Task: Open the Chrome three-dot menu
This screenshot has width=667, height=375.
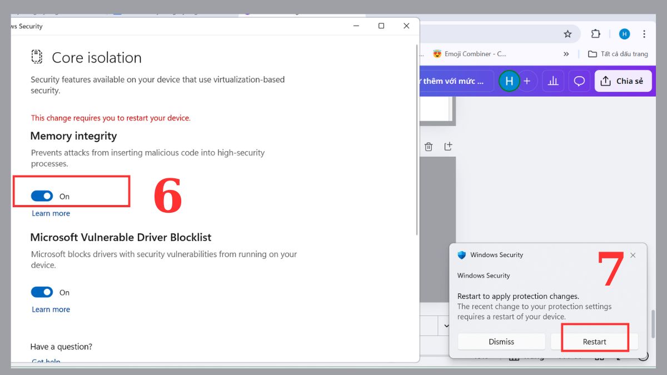Action: click(x=645, y=34)
